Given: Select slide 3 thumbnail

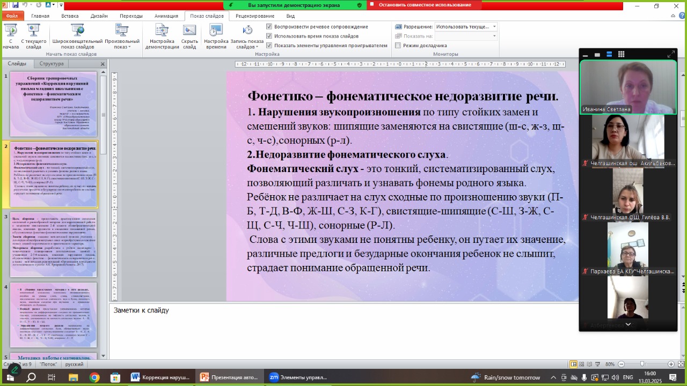Looking at the screenshot, I should (x=53, y=244).
